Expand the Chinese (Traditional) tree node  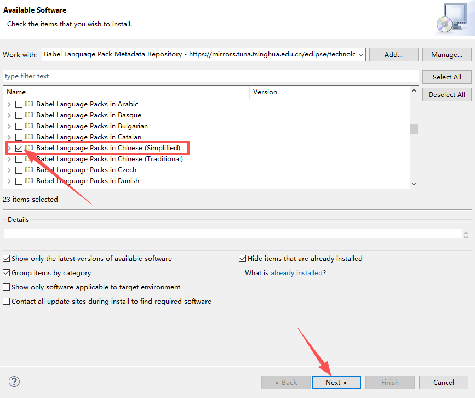[9, 159]
